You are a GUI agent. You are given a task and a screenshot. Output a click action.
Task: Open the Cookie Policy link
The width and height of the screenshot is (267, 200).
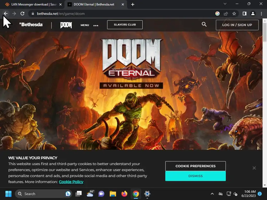71,182
